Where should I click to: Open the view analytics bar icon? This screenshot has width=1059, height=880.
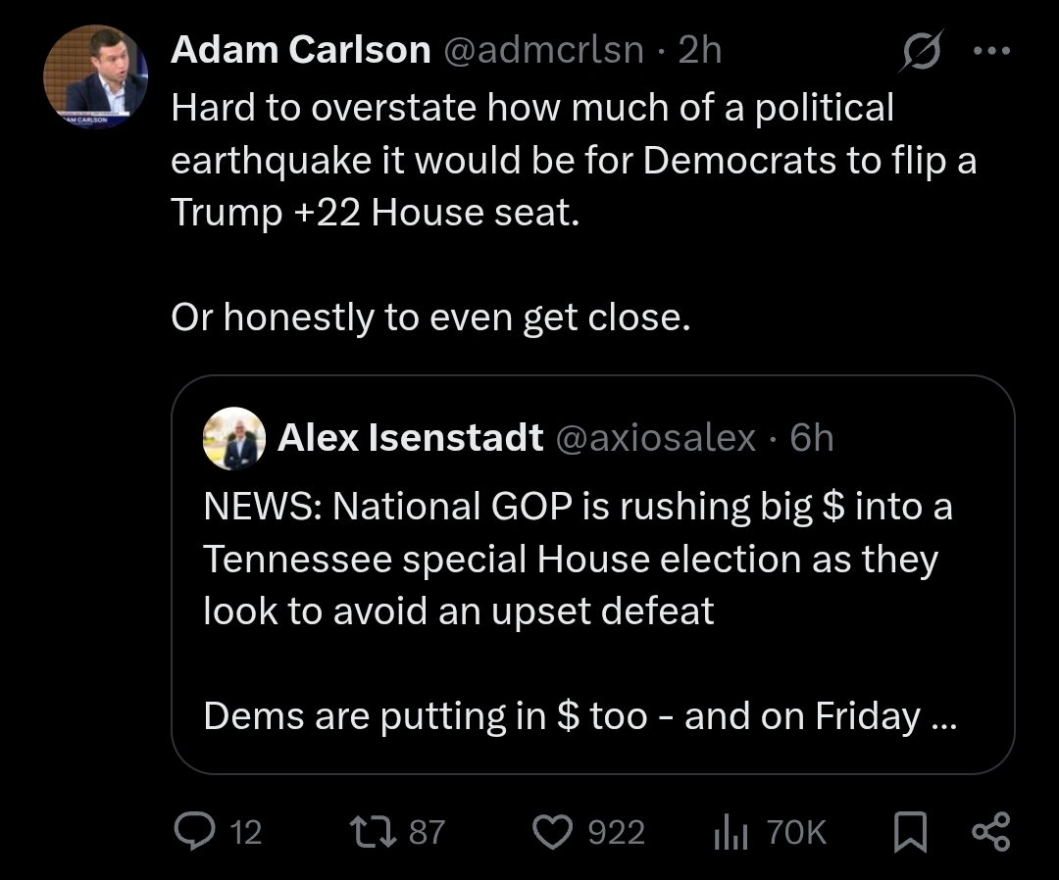click(731, 833)
